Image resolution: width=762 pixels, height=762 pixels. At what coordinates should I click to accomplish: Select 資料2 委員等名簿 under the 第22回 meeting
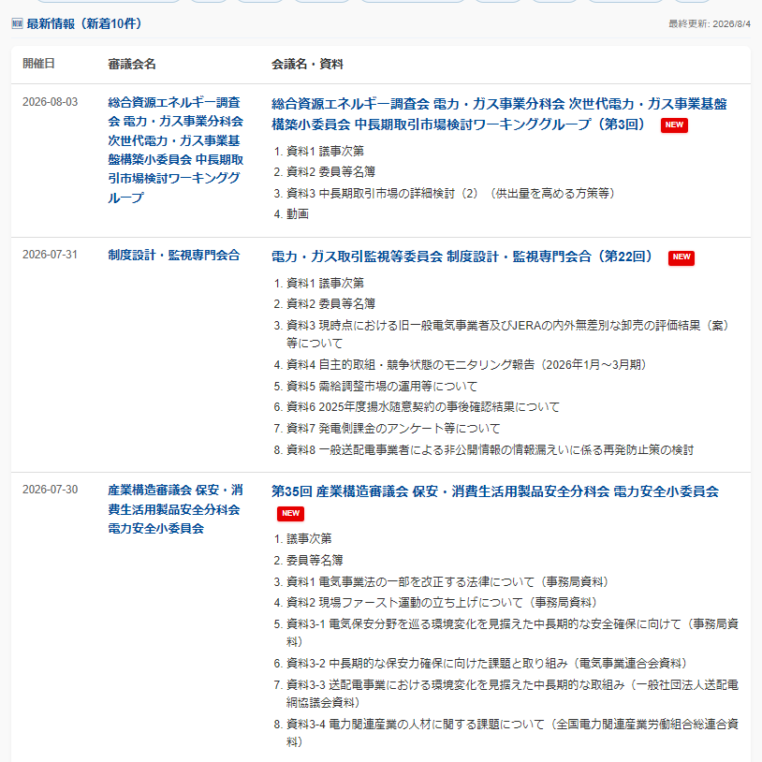[330, 304]
